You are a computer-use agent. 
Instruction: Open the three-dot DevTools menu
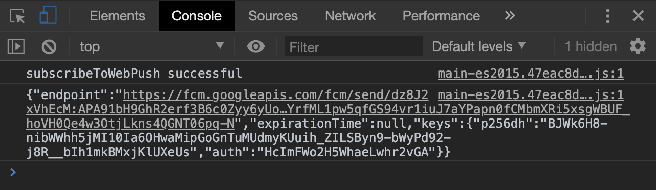[x=607, y=16]
